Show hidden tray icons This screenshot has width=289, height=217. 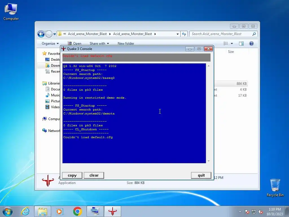(240, 212)
